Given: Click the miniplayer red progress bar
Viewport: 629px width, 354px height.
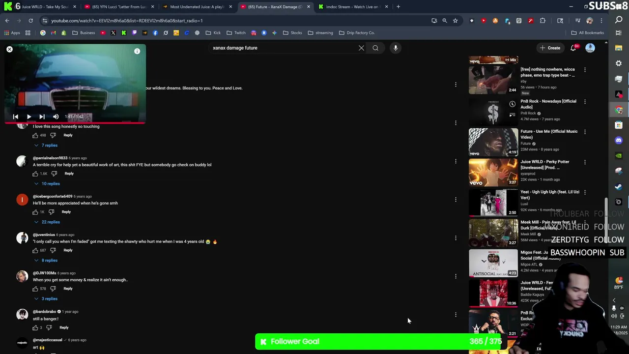Looking at the screenshot, I should [75, 123].
